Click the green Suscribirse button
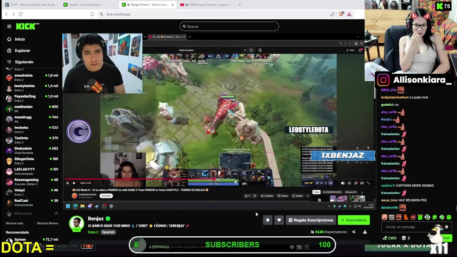Viewport: 457px width, 257px height. pyautogui.click(x=354, y=220)
